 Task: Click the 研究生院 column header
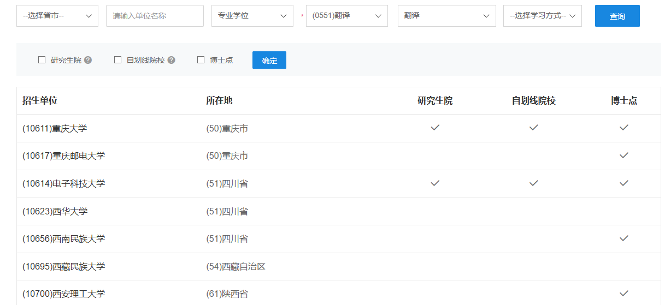[x=435, y=100]
